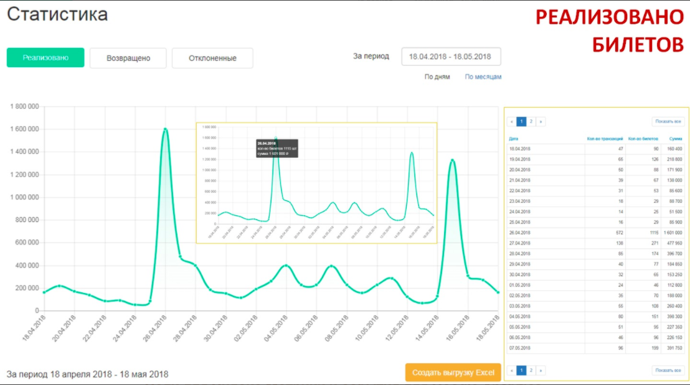
Task: Sort table by Кол-во транзакций header
Action: 604,139
